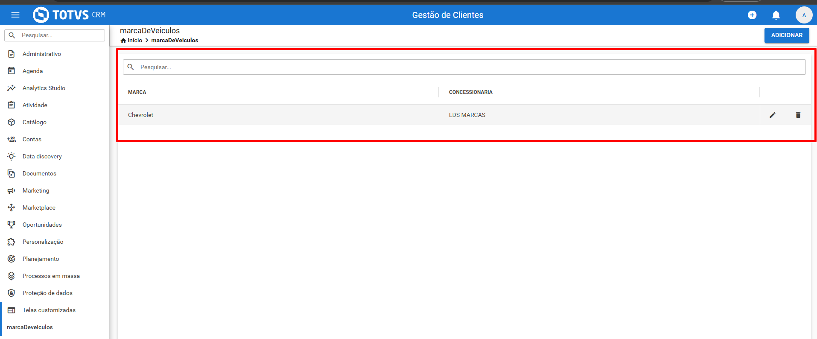Focus the table Pesquisar search field
817x339 pixels.
pos(464,67)
